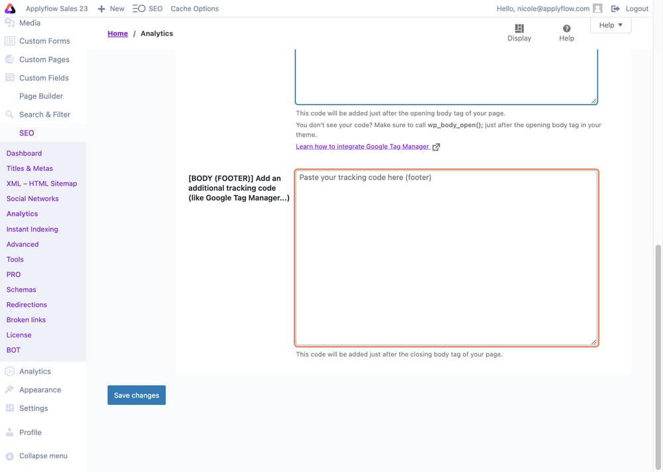
Task: Expand the Help dropdown tab
Action: click(611, 25)
